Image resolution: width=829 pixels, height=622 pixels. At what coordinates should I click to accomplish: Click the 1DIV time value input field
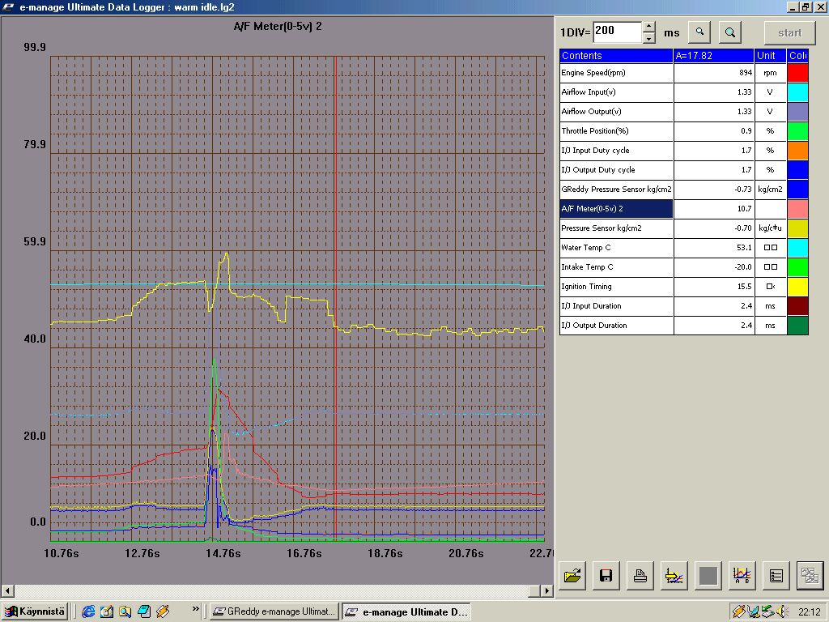click(x=617, y=32)
